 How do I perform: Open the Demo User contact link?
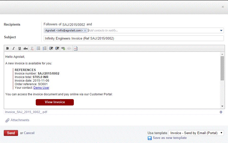click(41, 88)
